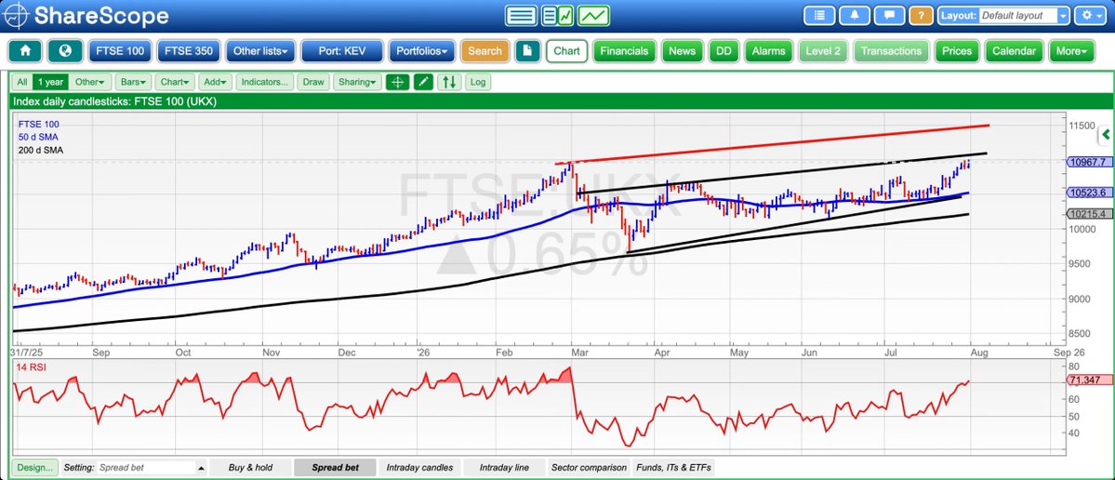Click the 200 d SMA legend label

pyautogui.click(x=41, y=150)
